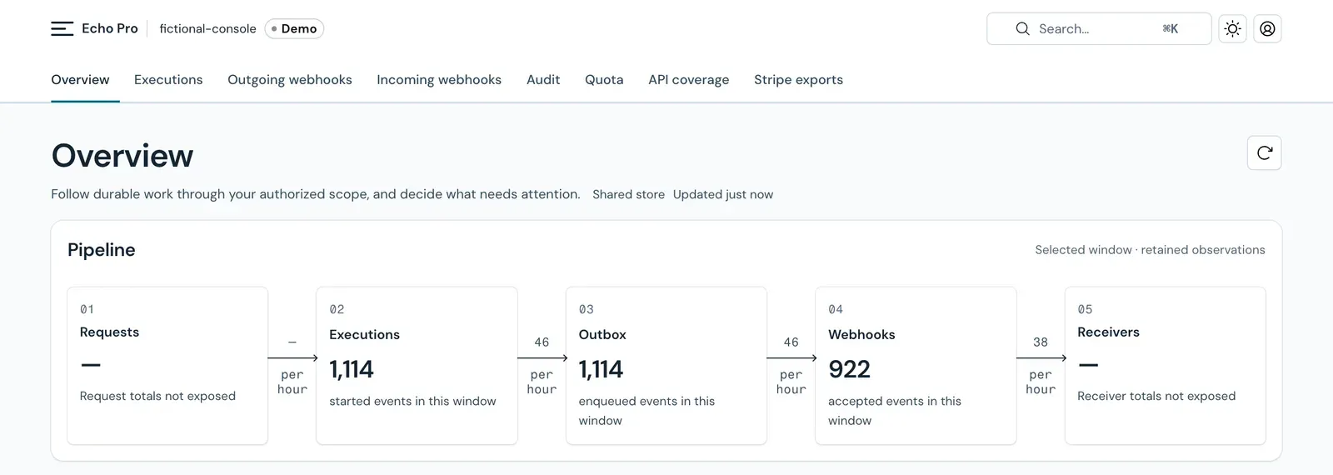Click the Overview page heading

coord(122,156)
